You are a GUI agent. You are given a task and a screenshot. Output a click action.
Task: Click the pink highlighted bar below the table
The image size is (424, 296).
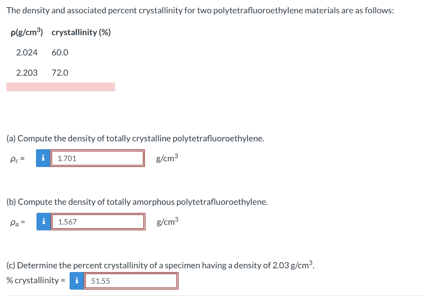60,86
